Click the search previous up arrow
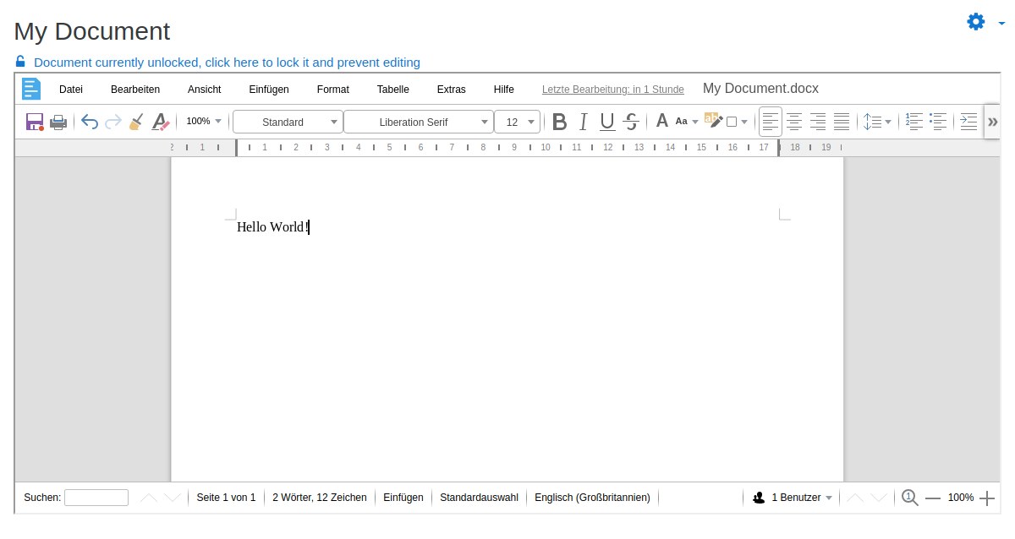The image size is (1015, 539). click(149, 498)
